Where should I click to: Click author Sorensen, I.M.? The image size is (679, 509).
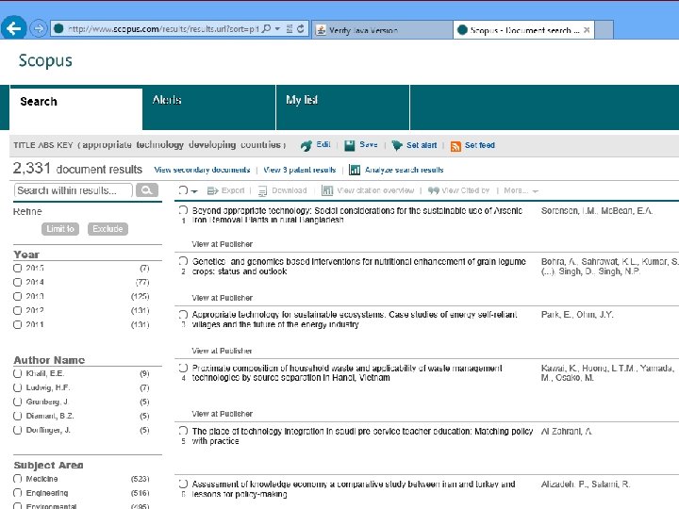click(569, 211)
